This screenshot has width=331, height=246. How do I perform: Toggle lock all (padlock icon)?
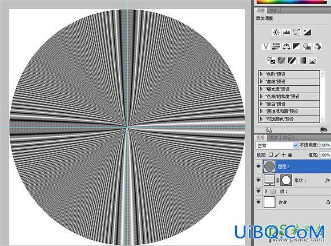290,155
